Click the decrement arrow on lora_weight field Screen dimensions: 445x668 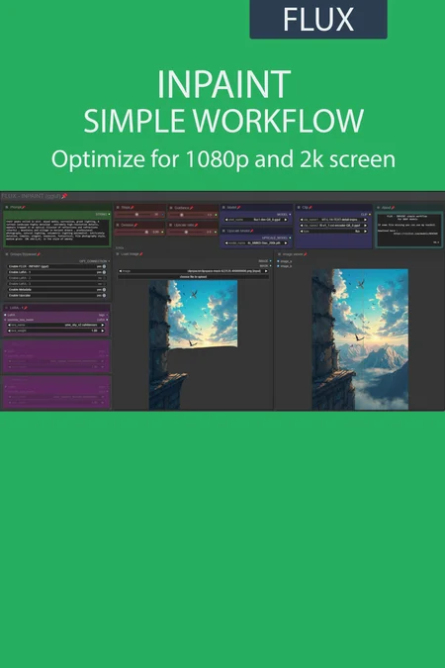(x=9, y=331)
